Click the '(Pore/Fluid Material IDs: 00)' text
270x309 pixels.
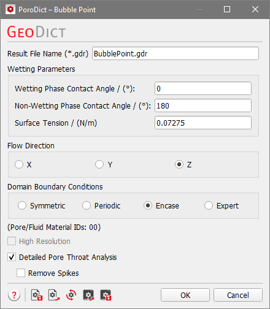click(x=54, y=227)
